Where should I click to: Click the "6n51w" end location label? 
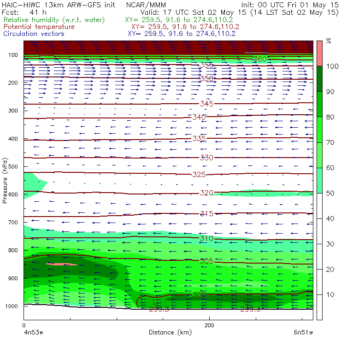303,332
